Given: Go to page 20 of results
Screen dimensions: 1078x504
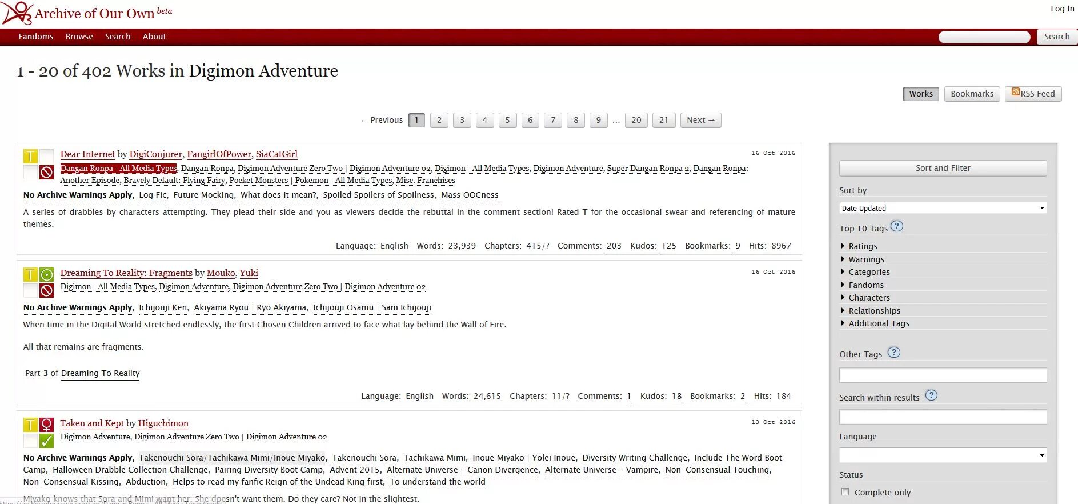Looking at the screenshot, I should tap(636, 120).
